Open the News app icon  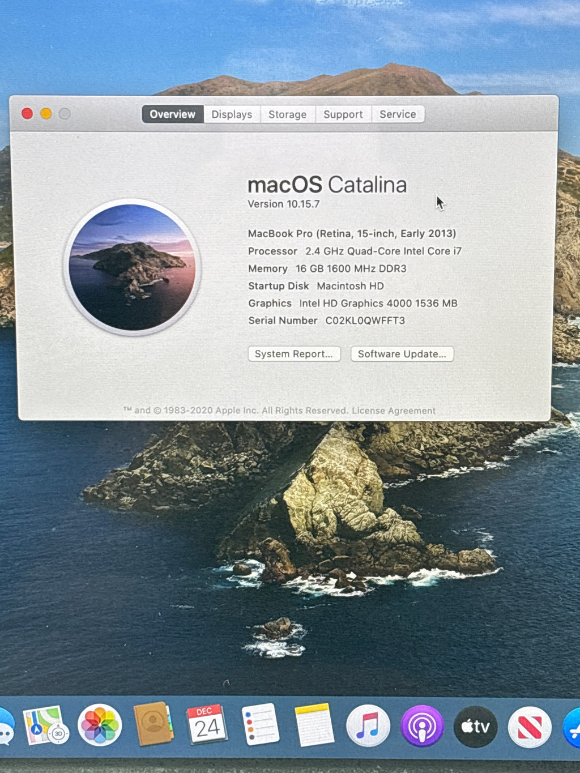(530, 727)
